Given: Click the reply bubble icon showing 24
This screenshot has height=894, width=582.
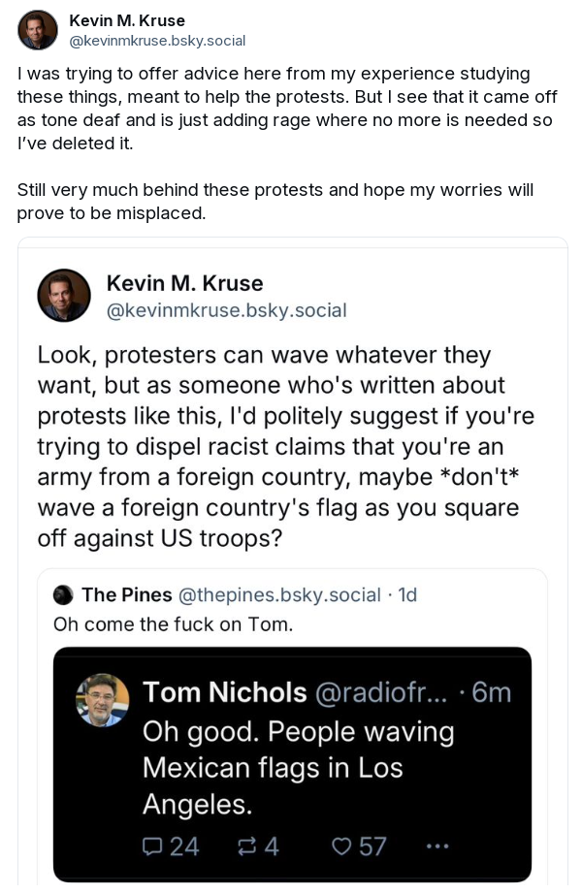Looking at the screenshot, I should coord(153,846).
